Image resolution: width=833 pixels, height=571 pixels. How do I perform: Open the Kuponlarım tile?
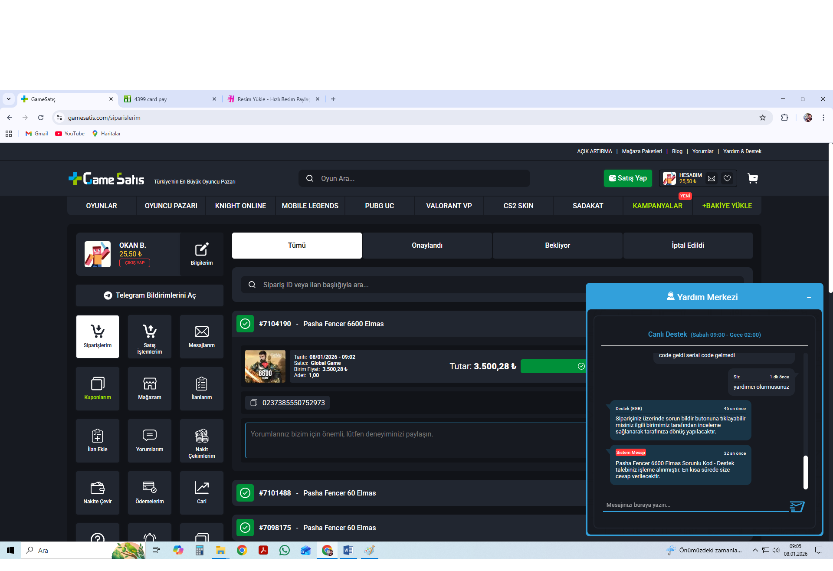coord(98,389)
